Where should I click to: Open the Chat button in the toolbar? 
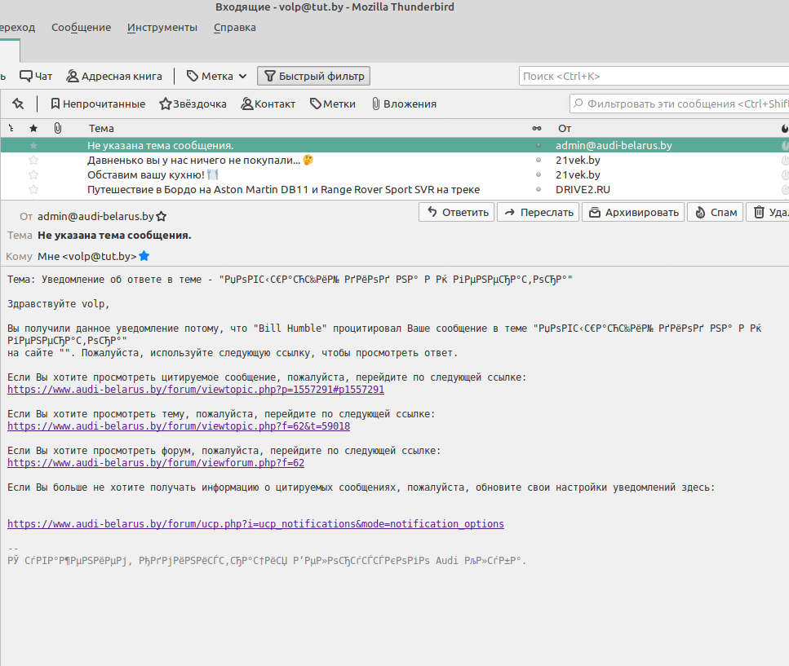(36, 76)
